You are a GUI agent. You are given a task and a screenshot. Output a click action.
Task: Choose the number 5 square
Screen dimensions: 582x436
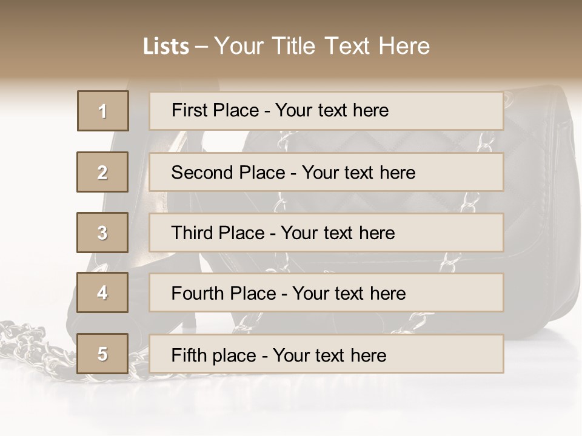point(102,354)
